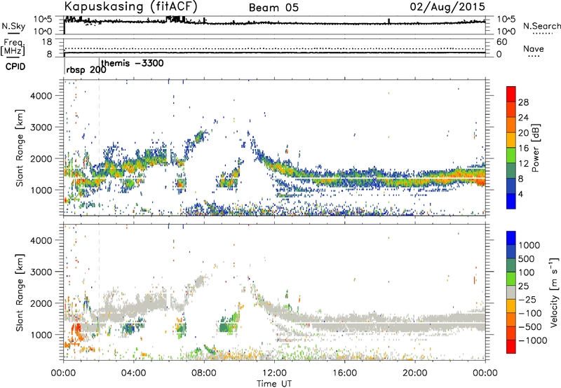This screenshot has width=561, height=388.
Task: Click the '12:00' time axis tick
Action: [x=274, y=373]
